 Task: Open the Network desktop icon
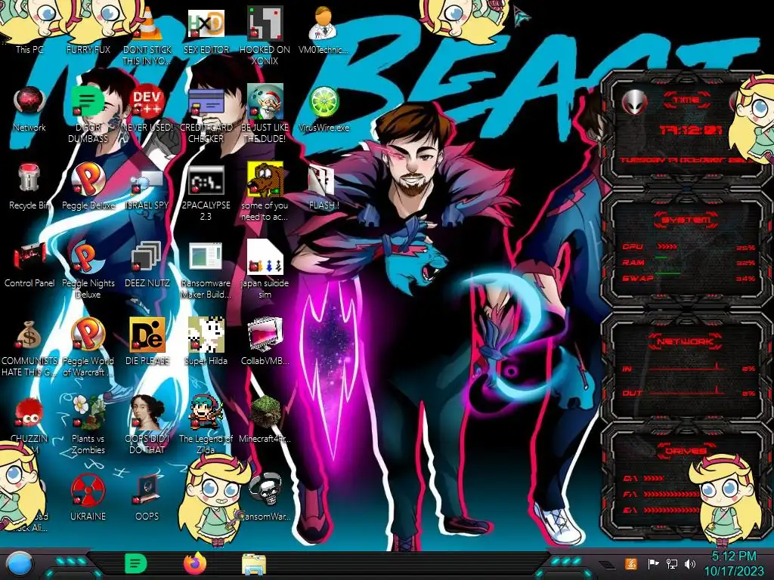[x=29, y=109]
